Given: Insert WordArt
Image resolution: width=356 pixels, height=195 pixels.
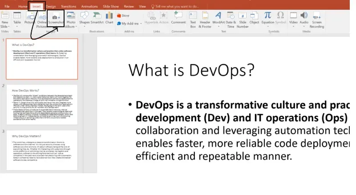Looking at the screenshot, I should (x=218, y=20).
